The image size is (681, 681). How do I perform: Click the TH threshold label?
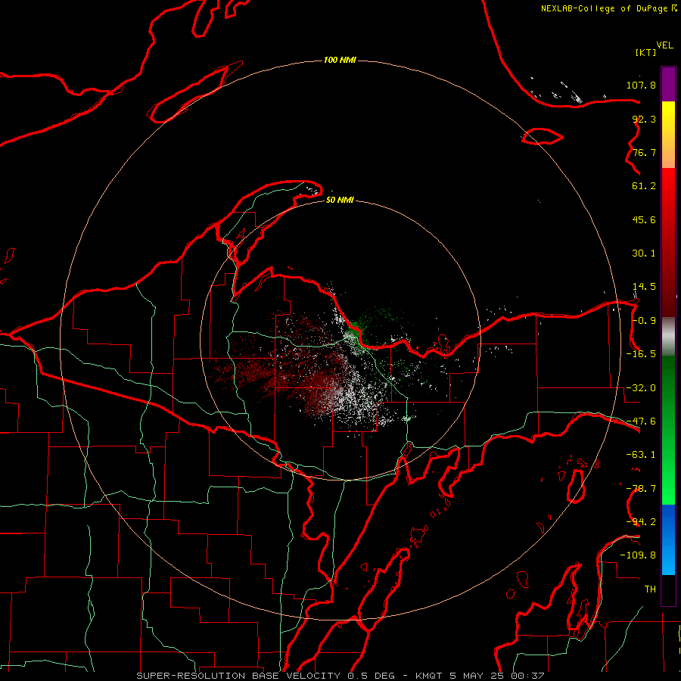pos(650,589)
